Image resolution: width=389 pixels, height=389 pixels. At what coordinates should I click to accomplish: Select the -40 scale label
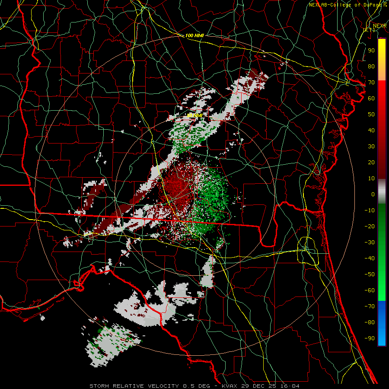[370, 258]
